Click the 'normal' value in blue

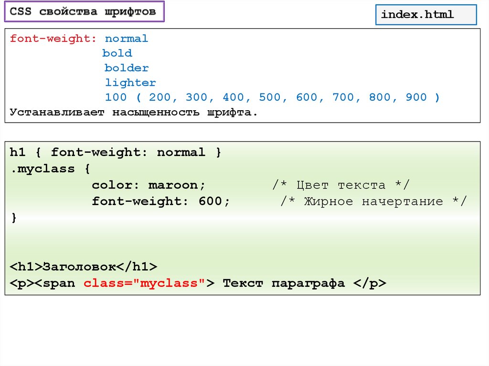(x=126, y=39)
